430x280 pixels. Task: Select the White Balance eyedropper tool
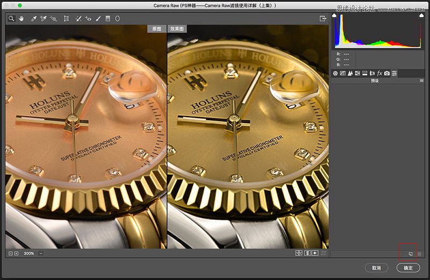click(34, 19)
